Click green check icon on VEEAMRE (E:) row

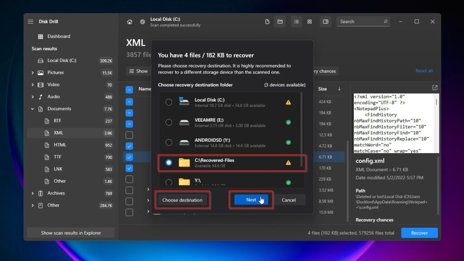coord(288,122)
